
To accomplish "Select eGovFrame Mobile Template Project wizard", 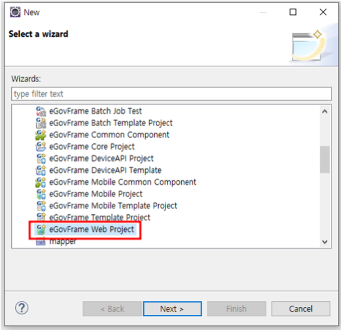I will [113, 206].
